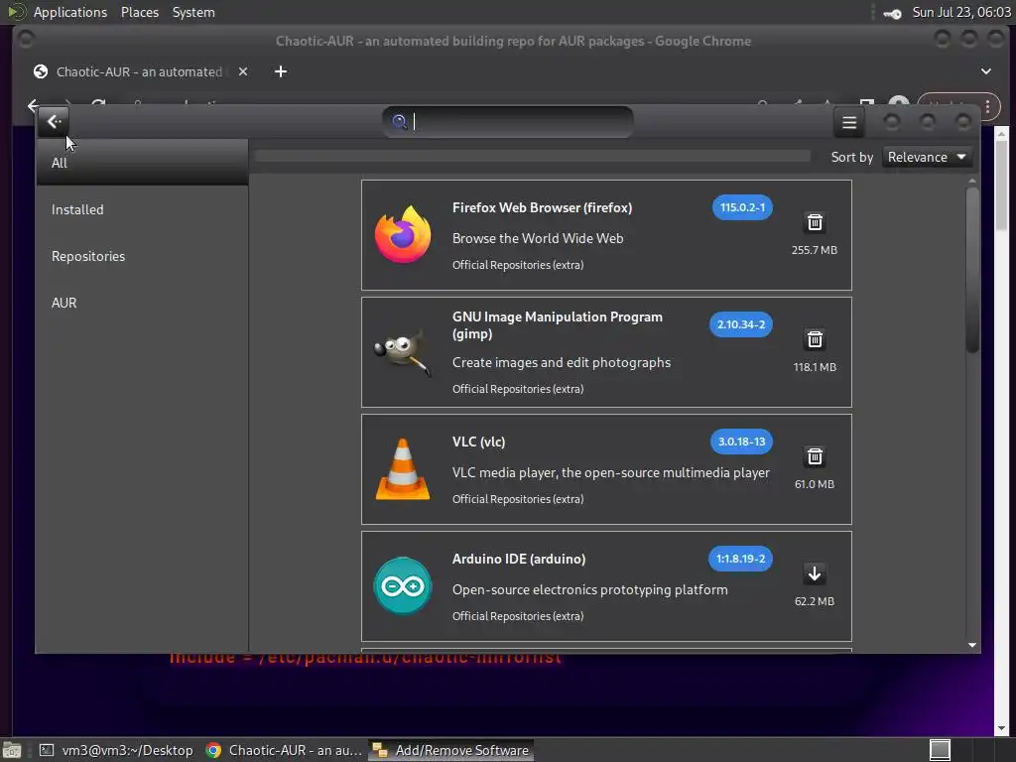Open the Applications menu in top panel
Screen dimensions: 1016x762
click(70, 12)
